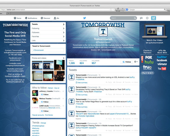Viewport: 170px width, 136px height.
Task: Open a new browser tab
Action: pyautogui.click(x=8, y=13)
